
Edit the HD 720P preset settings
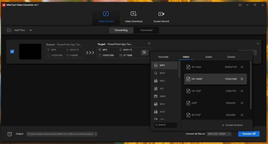click(x=242, y=91)
